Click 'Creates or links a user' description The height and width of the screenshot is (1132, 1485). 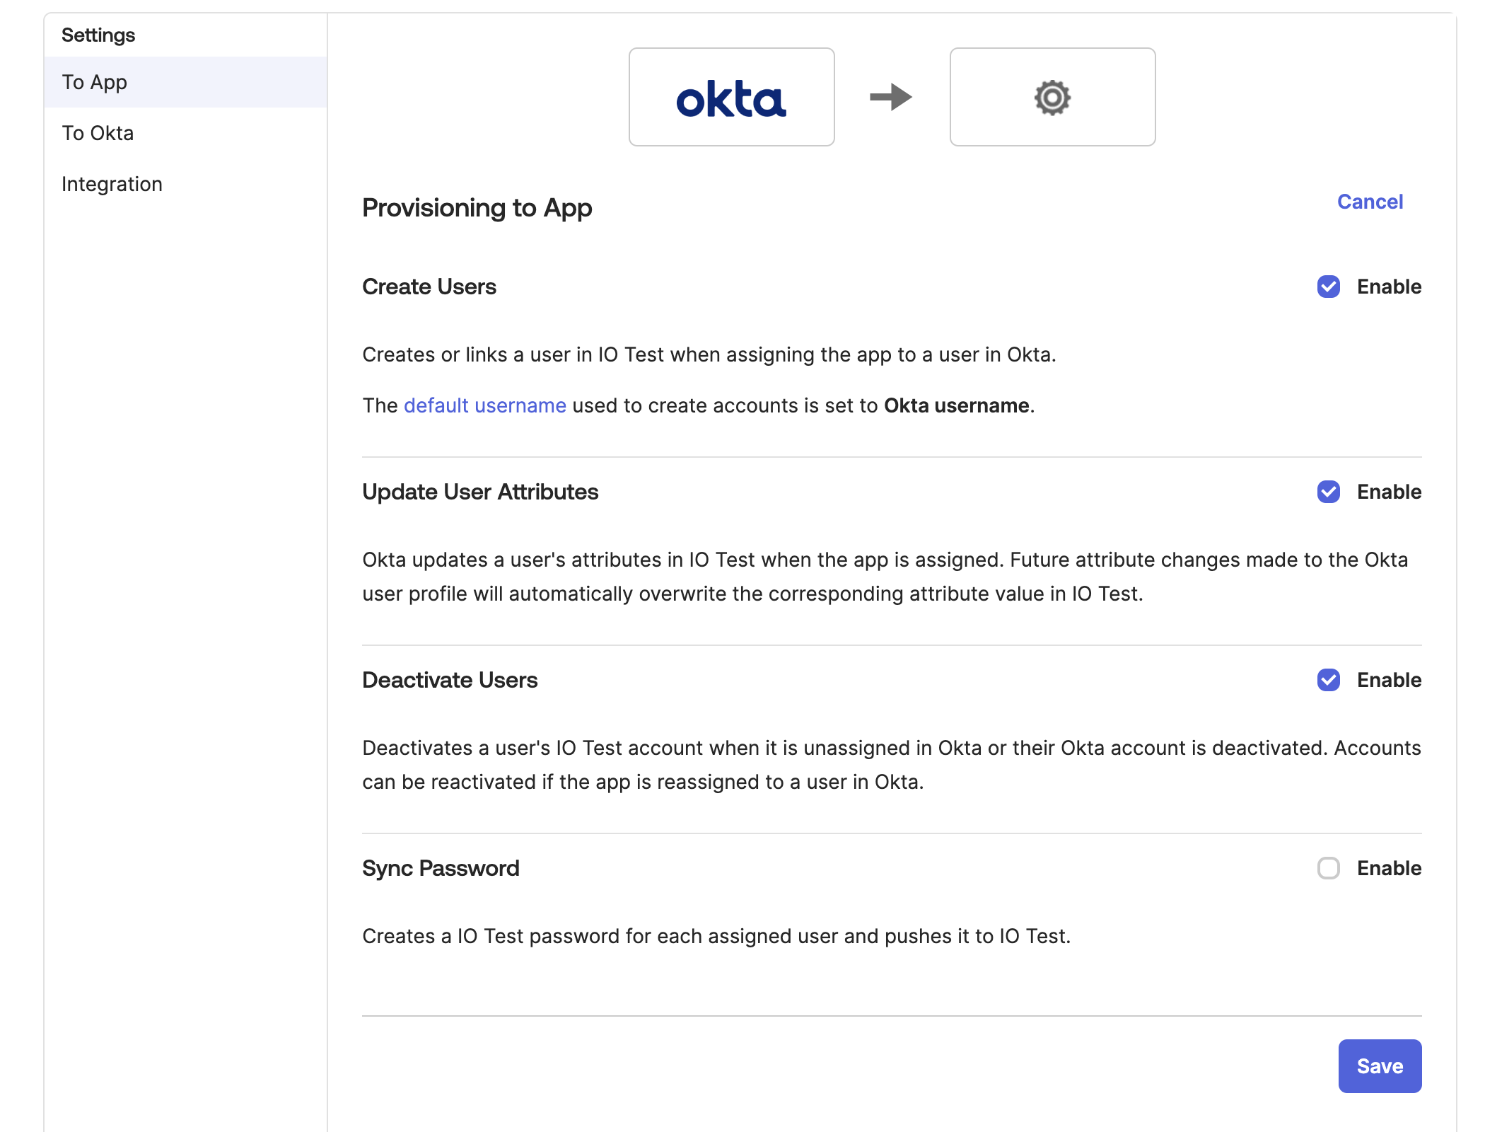(709, 354)
